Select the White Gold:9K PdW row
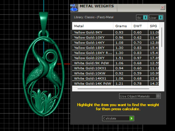175x131 pixels. [116, 63]
